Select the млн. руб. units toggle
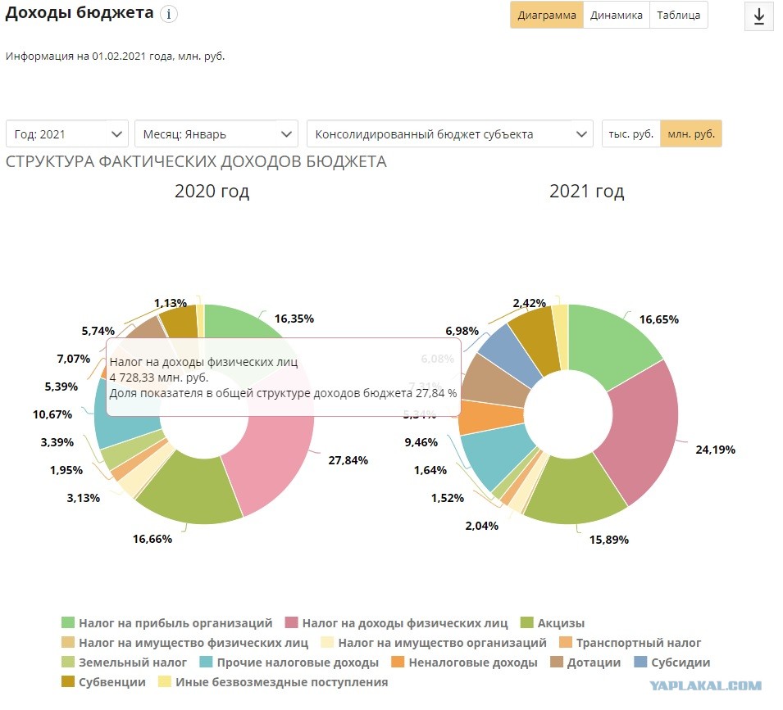This screenshot has width=783, height=710. click(691, 133)
